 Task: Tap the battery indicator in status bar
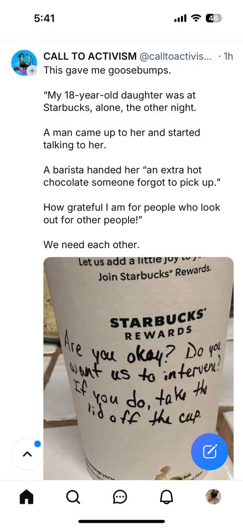coord(214,18)
